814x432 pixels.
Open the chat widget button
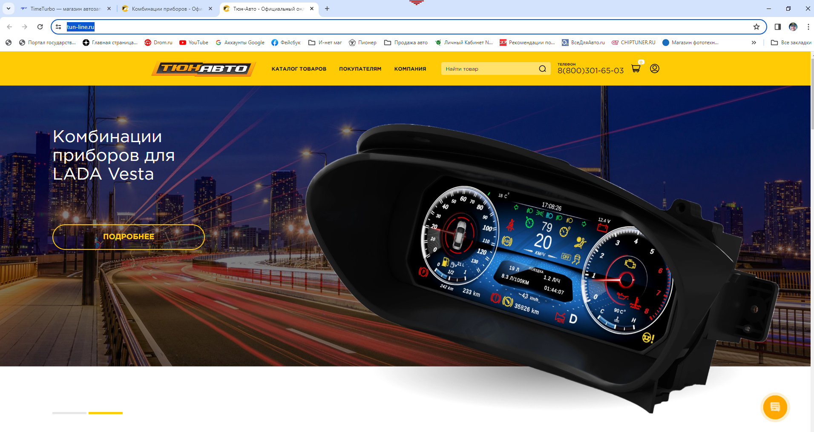click(775, 407)
